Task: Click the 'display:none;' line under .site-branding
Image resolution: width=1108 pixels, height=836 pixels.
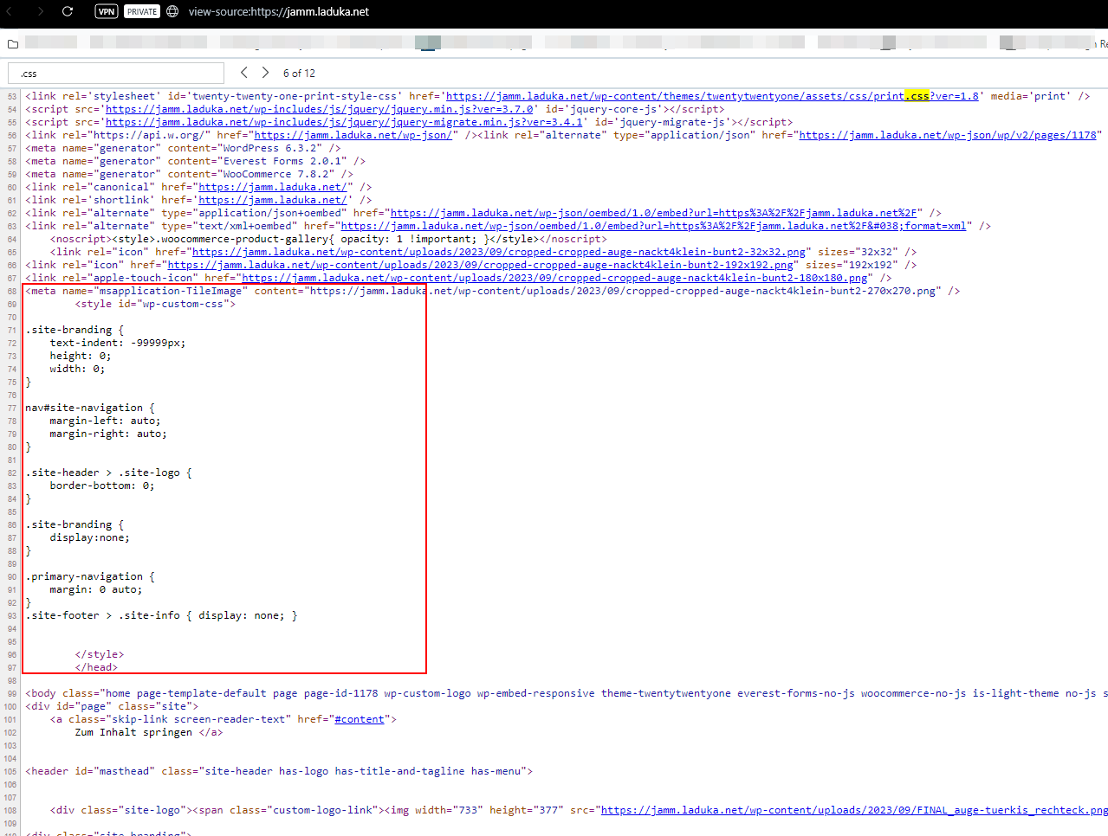Action: click(90, 537)
